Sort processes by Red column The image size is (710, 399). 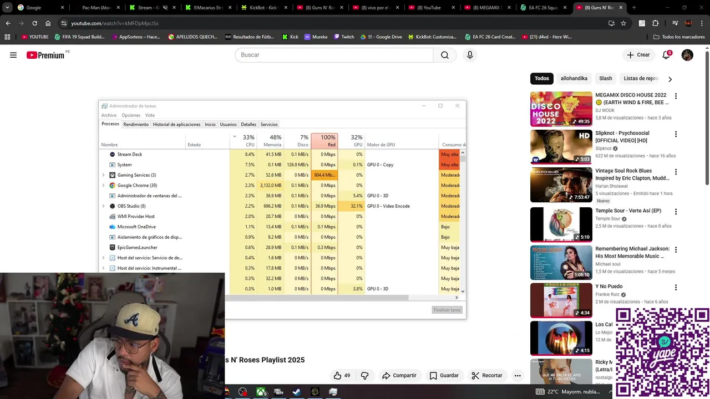[x=324, y=141]
